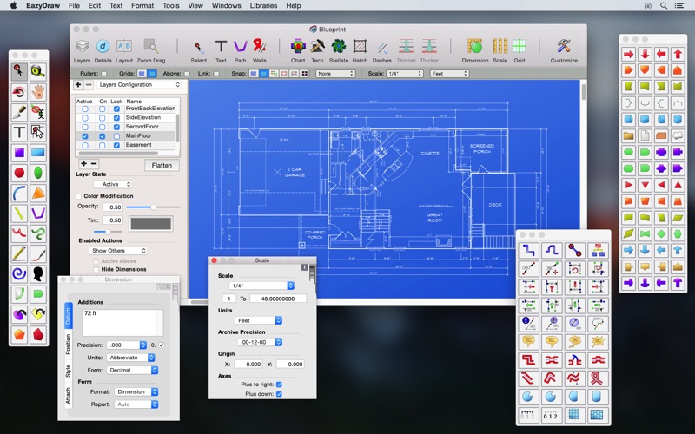Uncheck the Plus to right checkbox
695x434 pixels.
click(x=279, y=384)
